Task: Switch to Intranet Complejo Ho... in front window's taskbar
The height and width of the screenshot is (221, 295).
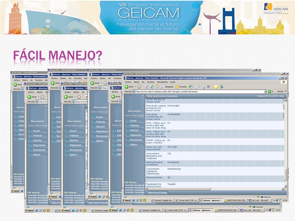Action: click(162, 200)
